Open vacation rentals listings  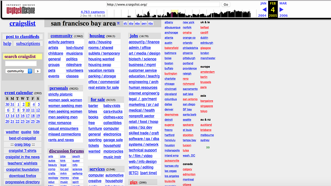click(101, 70)
